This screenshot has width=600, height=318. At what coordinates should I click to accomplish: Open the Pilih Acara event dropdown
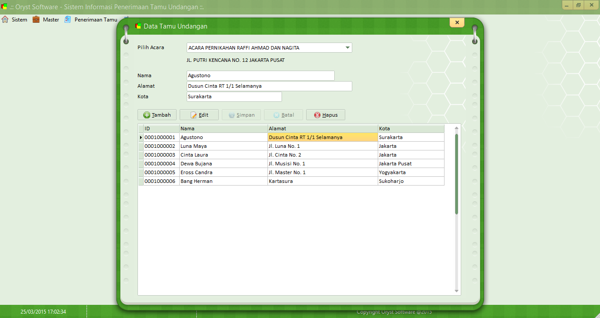pos(347,47)
